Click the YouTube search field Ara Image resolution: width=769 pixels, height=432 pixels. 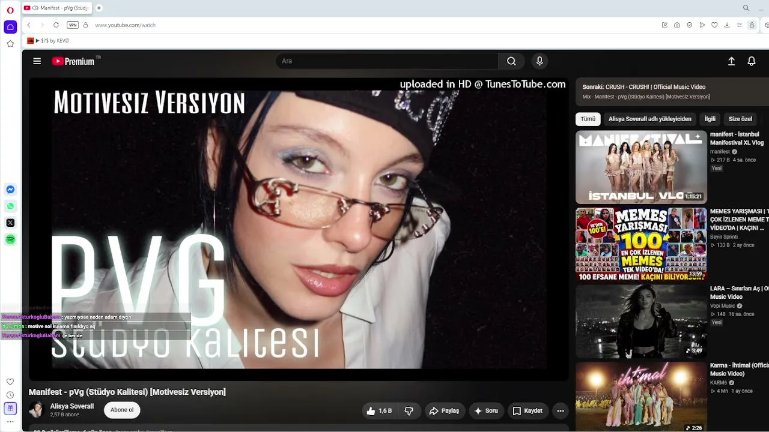click(387, 61)
